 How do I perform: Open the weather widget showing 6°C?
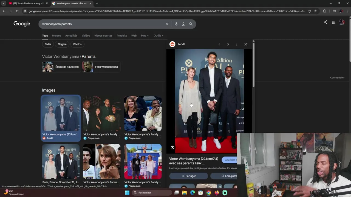[14, 193]
